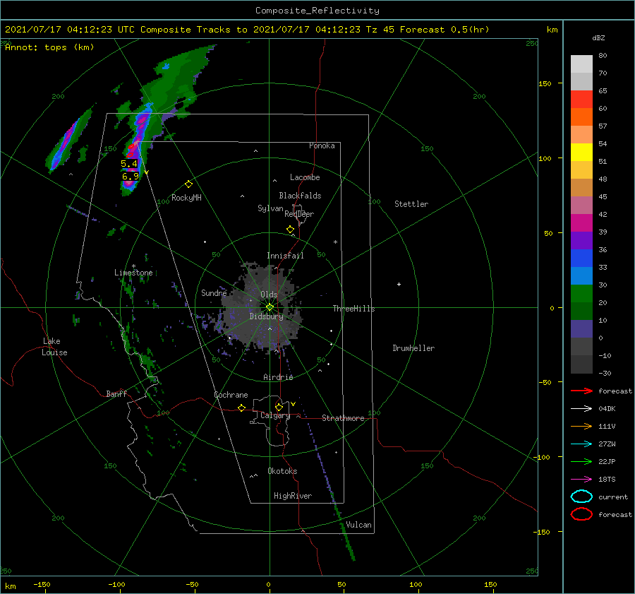Click the Strathmore label

[343, 418]
